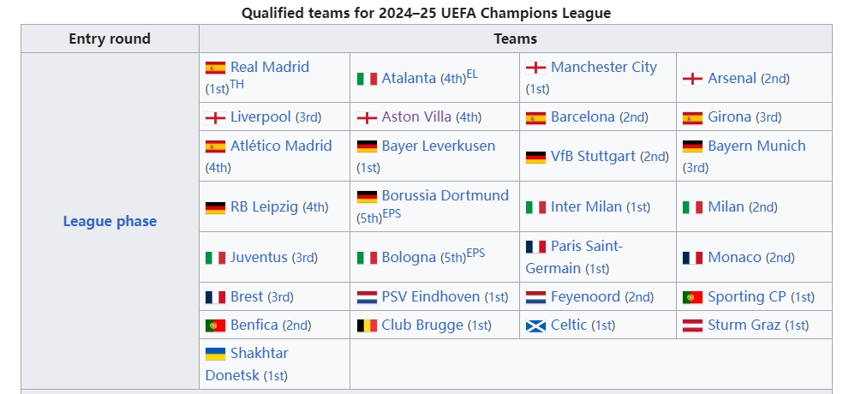849x394 pixels.
Task: Click the Scotland flag beside Celtic
Action: coord(535,325)
